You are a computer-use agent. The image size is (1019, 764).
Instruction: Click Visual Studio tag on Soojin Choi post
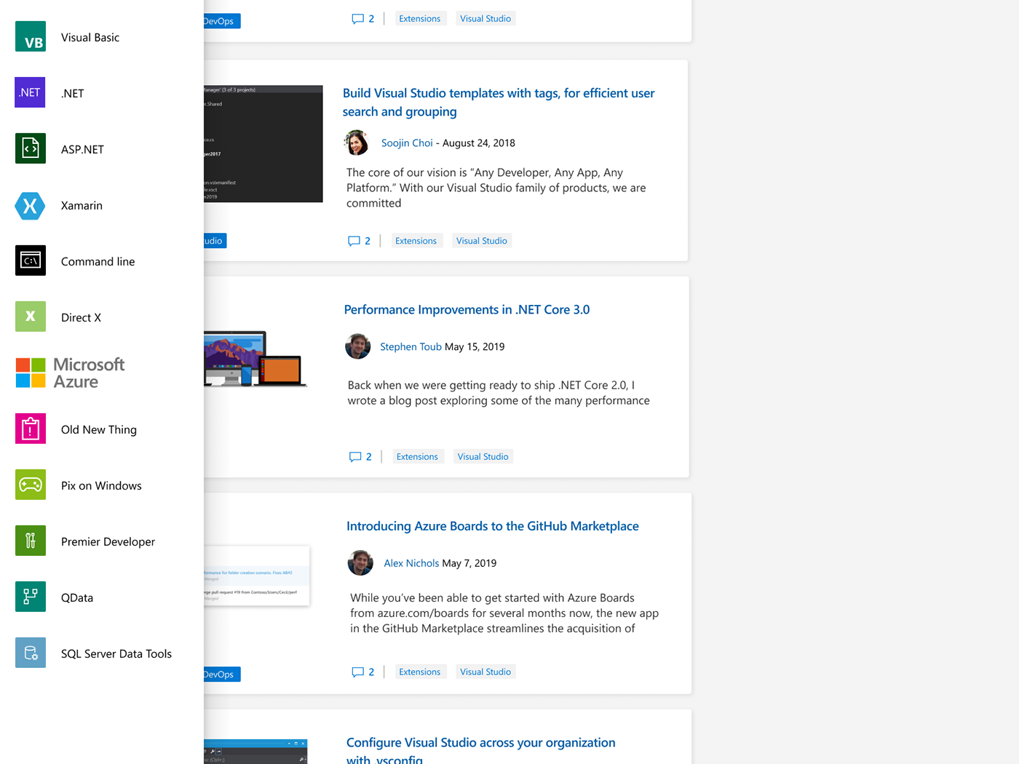pyautogui.click(x=482, y=241)
